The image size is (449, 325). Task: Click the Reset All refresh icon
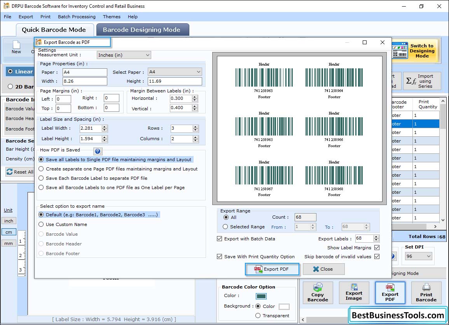click(9, 172)
